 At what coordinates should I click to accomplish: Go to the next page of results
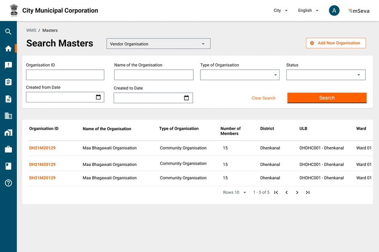pos(297,192)
